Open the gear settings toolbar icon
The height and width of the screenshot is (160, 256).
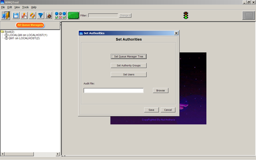pos(49,15)
